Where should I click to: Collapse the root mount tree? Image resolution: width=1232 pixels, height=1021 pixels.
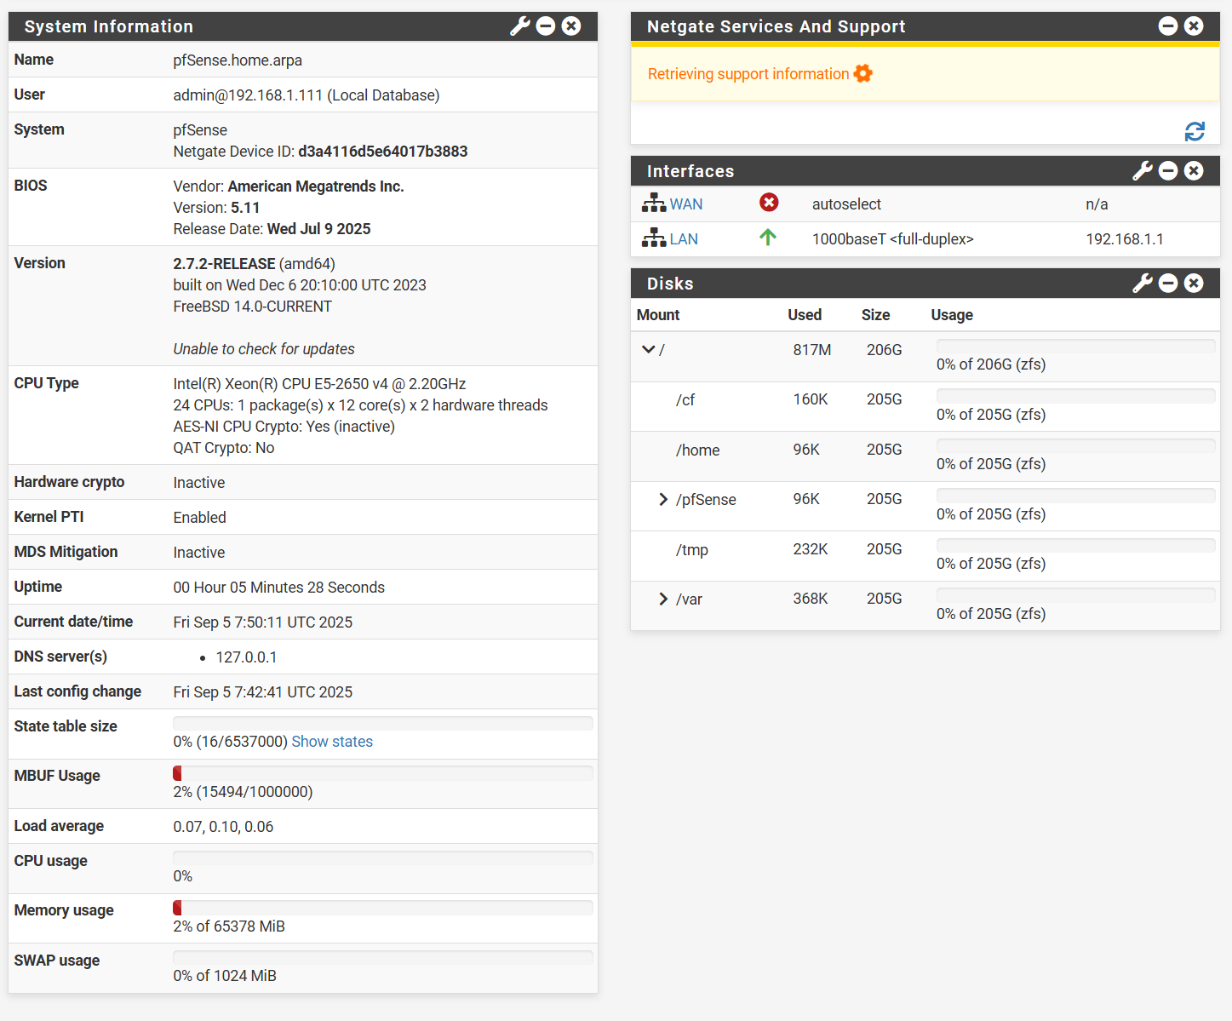(x=648, y=349)
